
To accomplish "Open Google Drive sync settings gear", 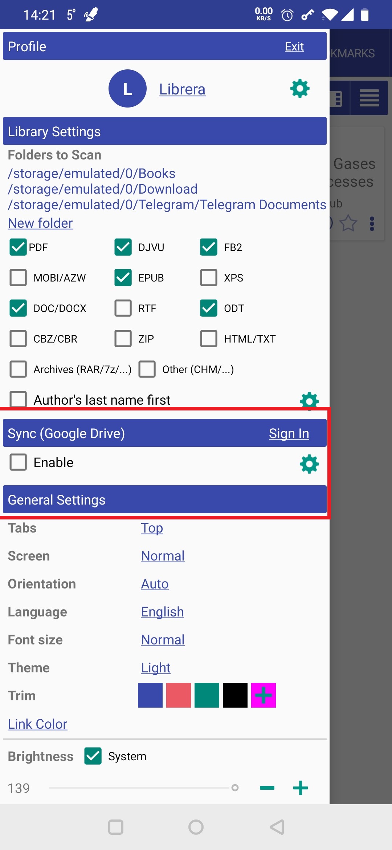I will [309, 464].
